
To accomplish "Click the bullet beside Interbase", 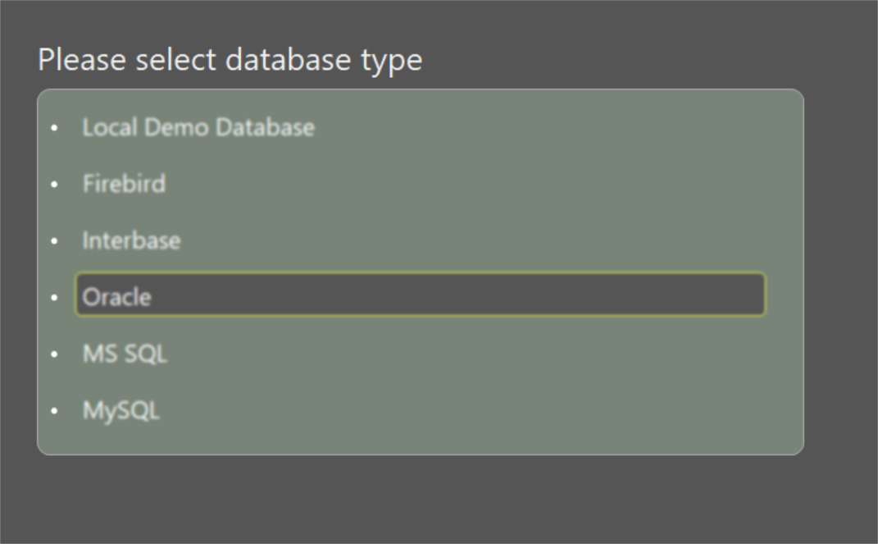I will click(57, 240).
